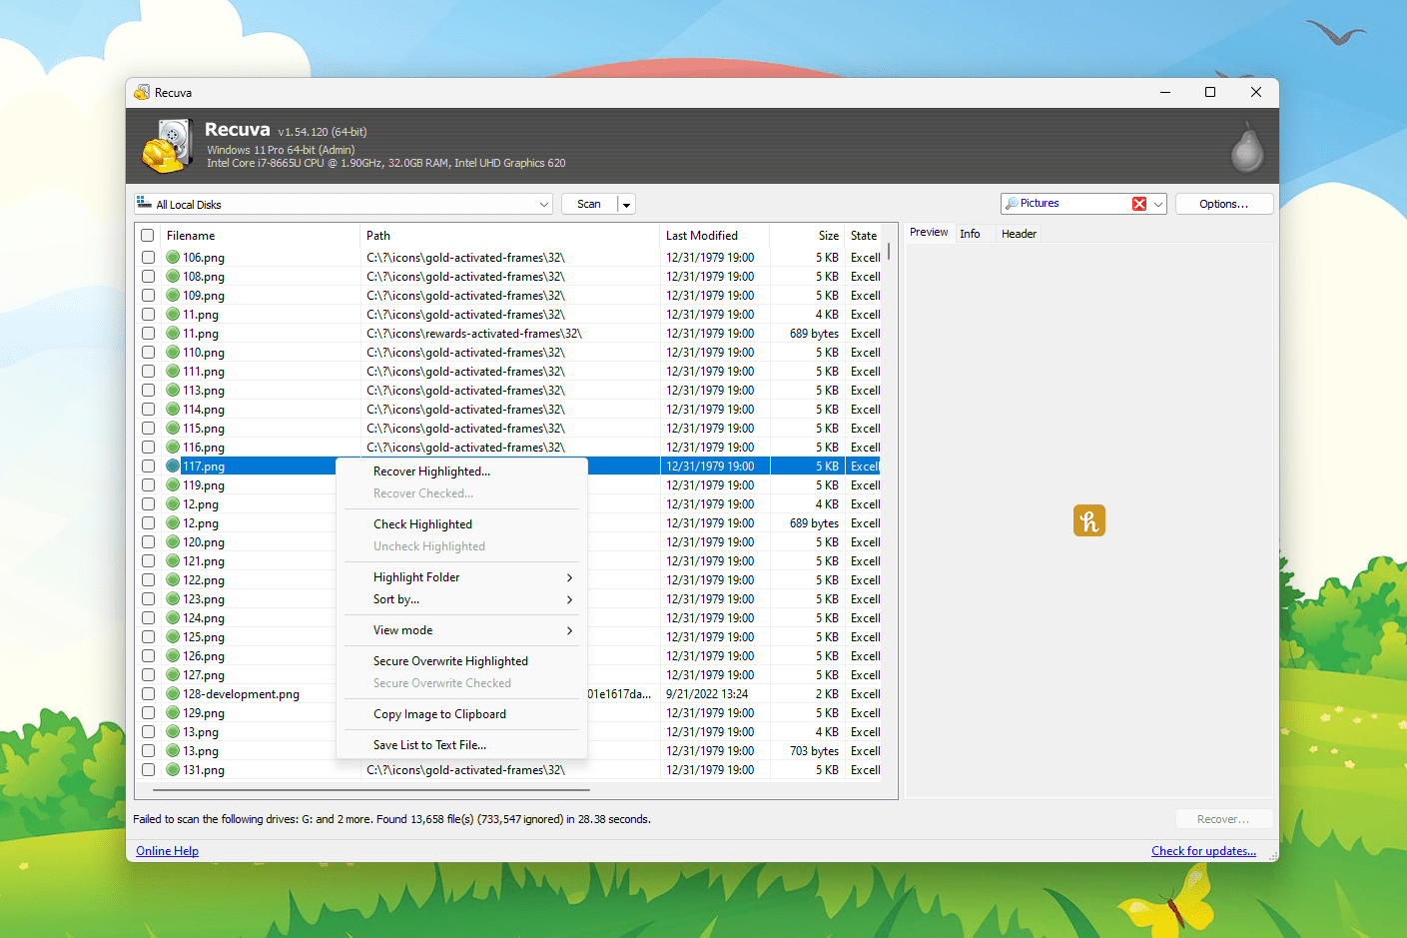Screen dimensions: 1407x938
Task: Click the green state dot beside 106.png
Action: coord(175,257)
